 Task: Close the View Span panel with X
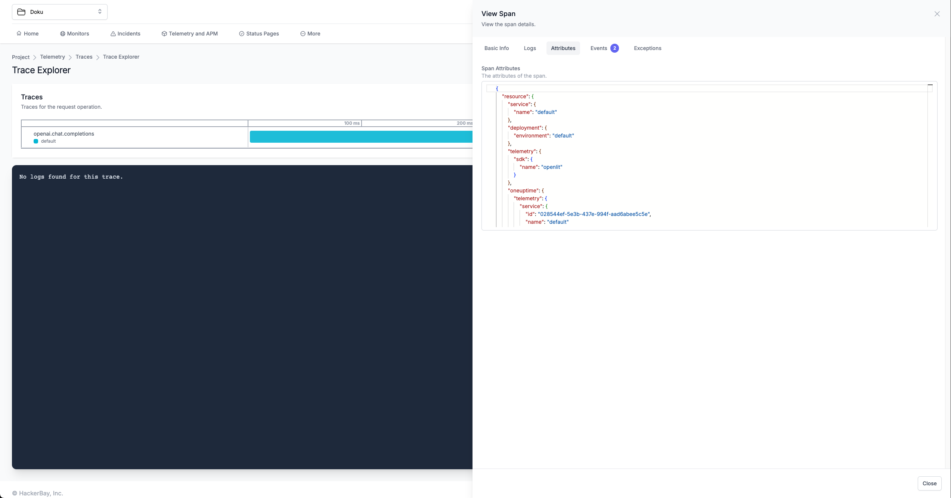(937, 14)
